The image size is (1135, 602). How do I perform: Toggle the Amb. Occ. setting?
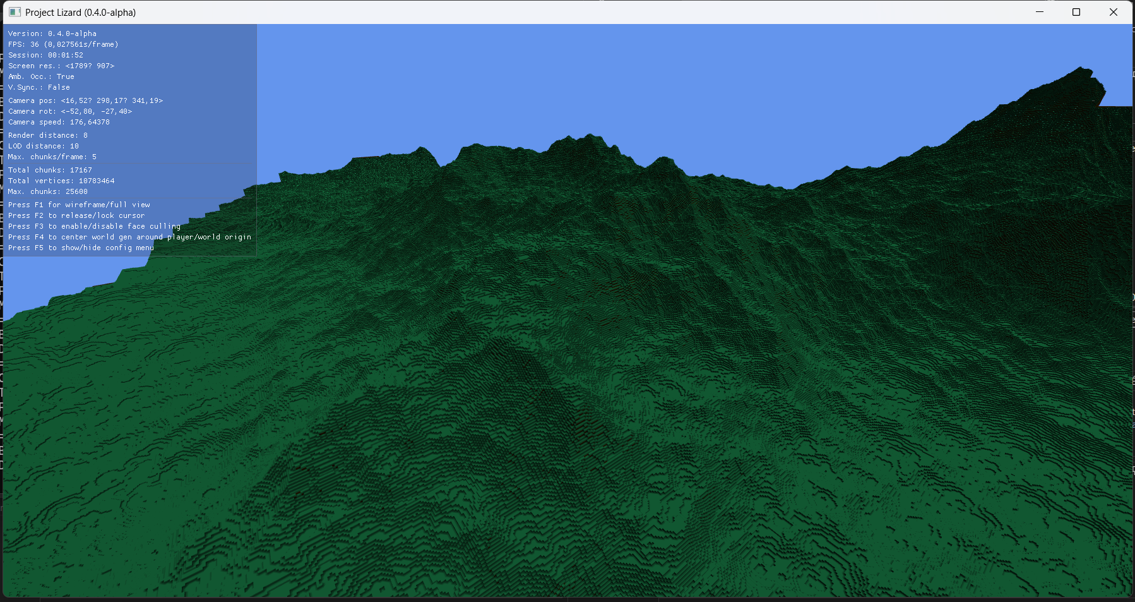(x=41, y=76)
